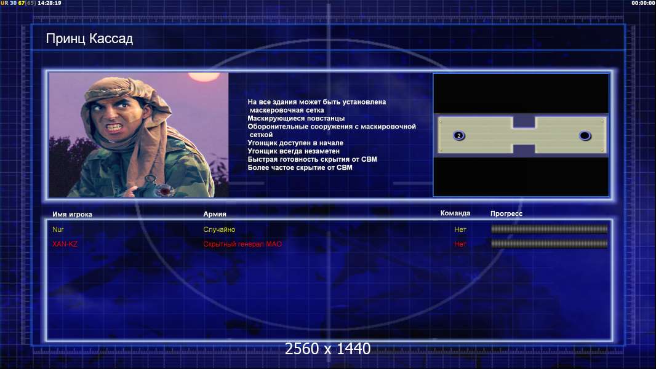
Task: Click the Имя игрока column header
Action: (72, 215)
